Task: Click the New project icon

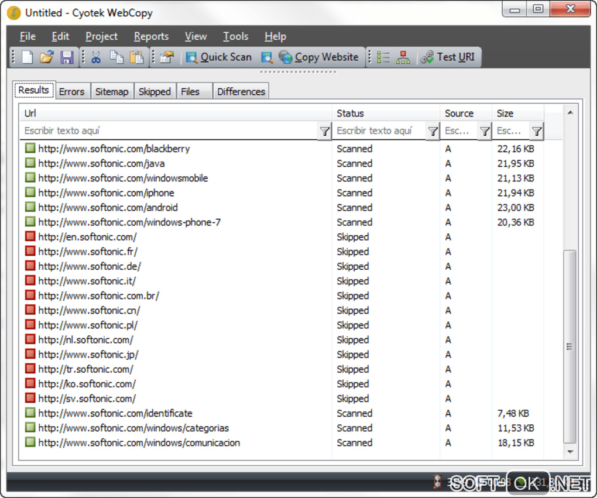Action: [28, 57]
